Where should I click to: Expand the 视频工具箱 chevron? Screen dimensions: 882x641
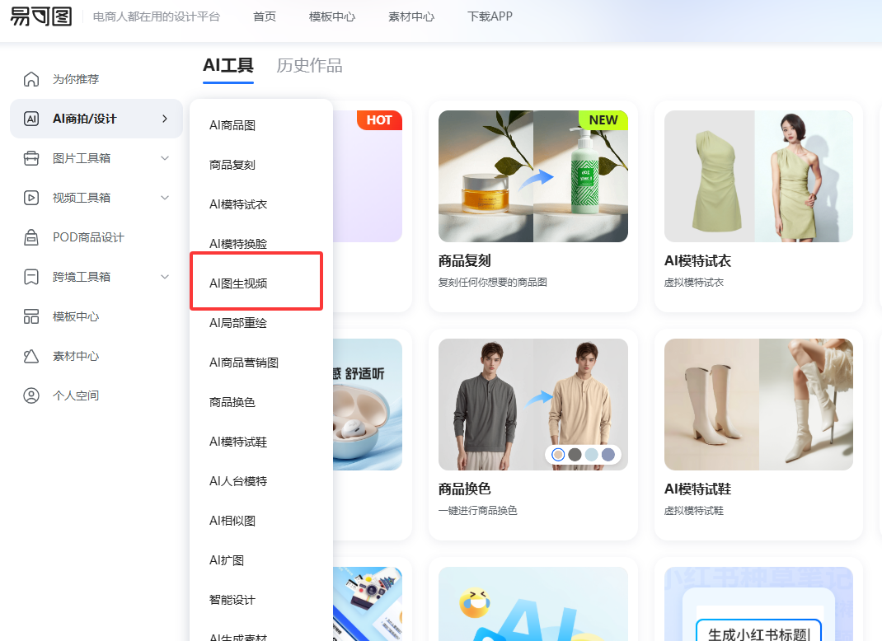pos(165,198)
